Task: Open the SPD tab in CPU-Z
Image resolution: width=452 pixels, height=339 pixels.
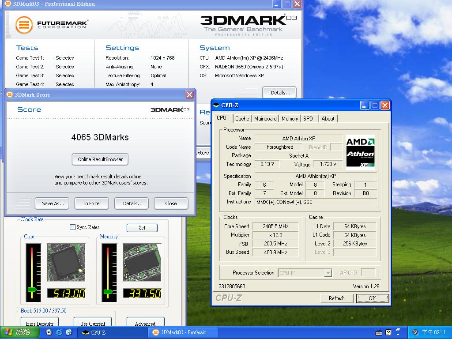Action: click(x=308, y=119)
